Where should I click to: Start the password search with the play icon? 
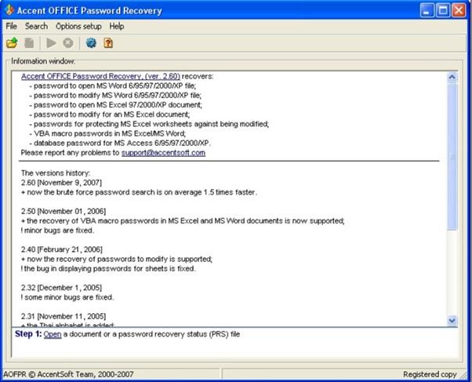click(51, 43)
